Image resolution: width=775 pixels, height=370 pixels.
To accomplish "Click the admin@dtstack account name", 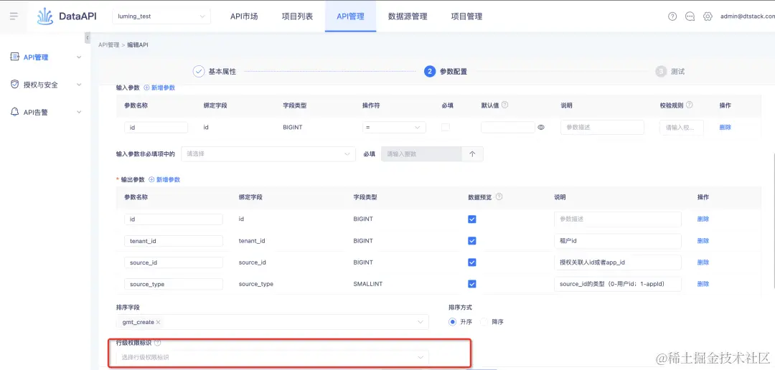I will point(747,16).
